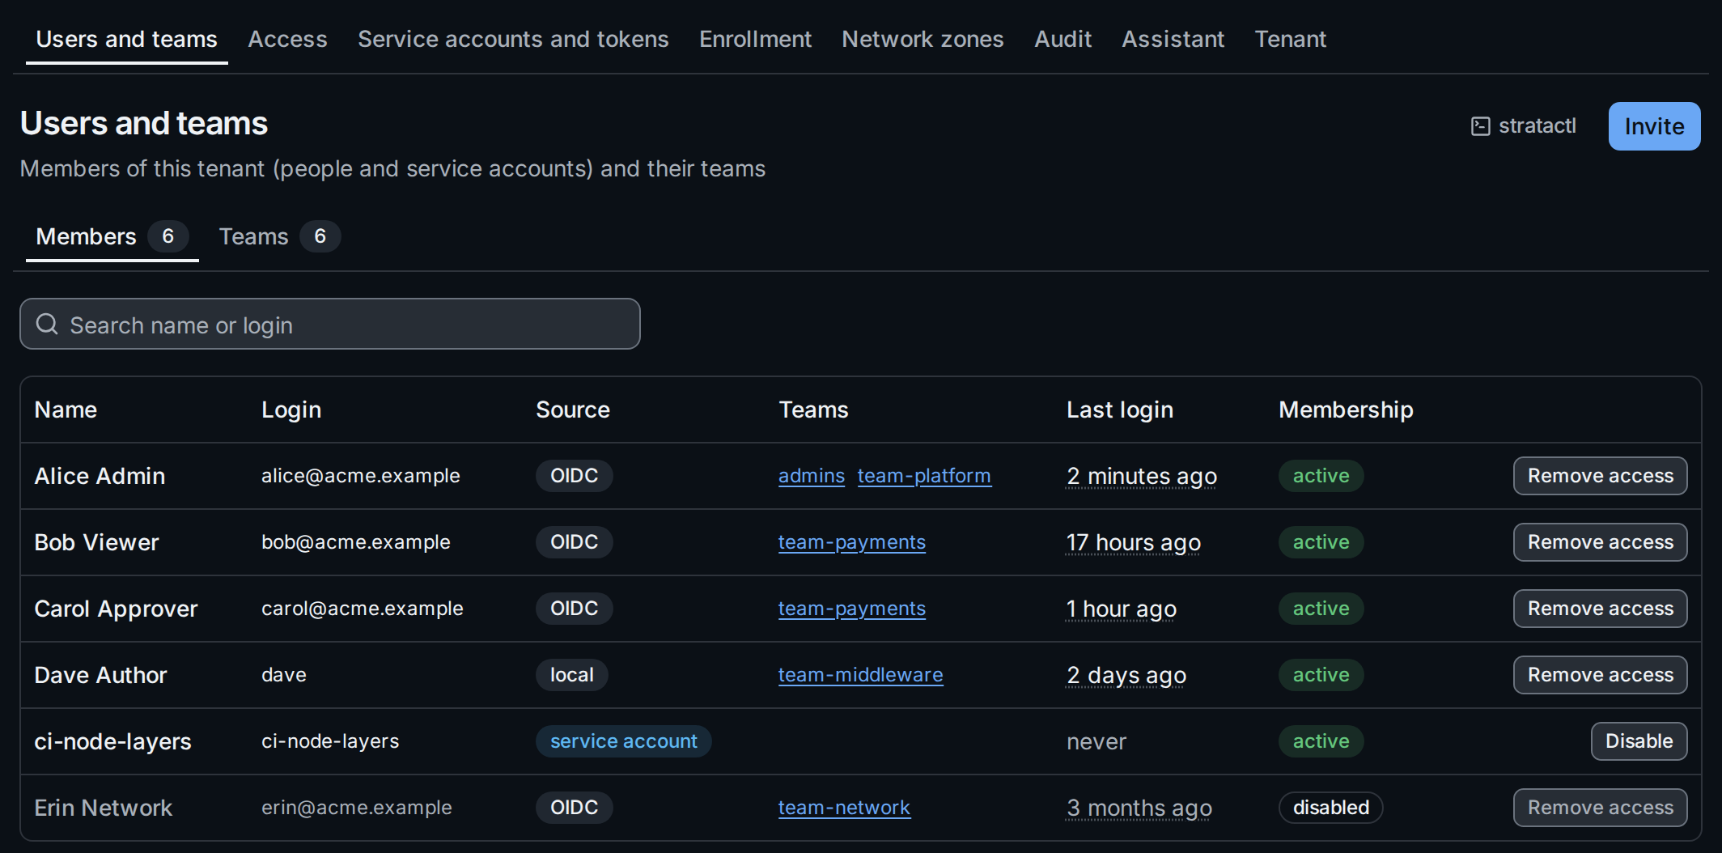Screen dimensions: 1722x853
Task: Open the Assistant tab
Action: 1173,39
